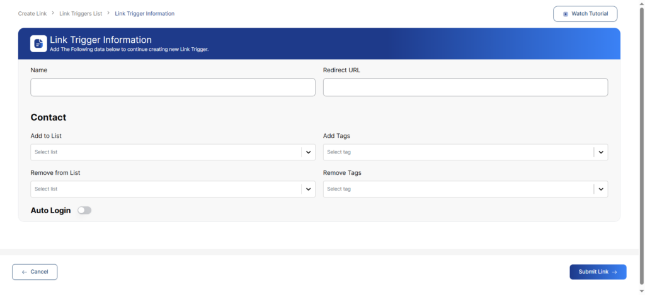
Task: Navigate to Link Triggers List breadcrumb
Action: 81,13
